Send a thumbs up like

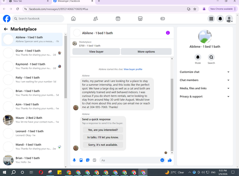click(x=170, y=160)
